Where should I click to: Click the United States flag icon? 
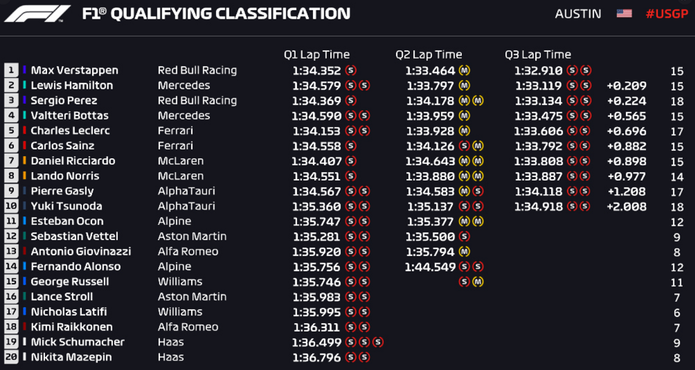[624, 13]
